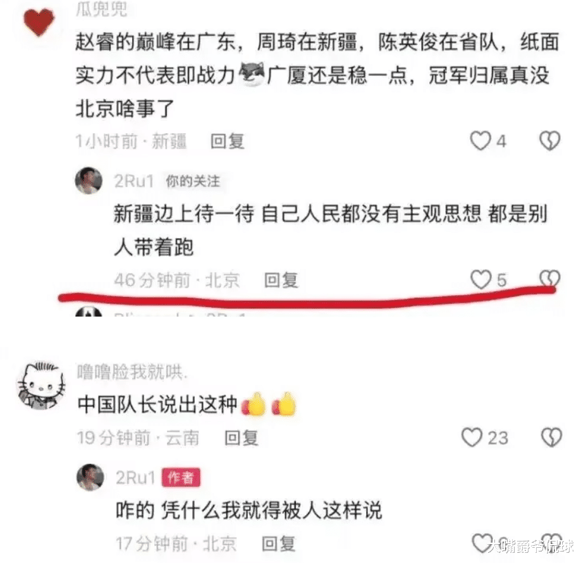Reply to the 19分钟前 云南 comment
The width and height of the screenshot is (581, 563).
pyautogui.click(x=242, y=438)
